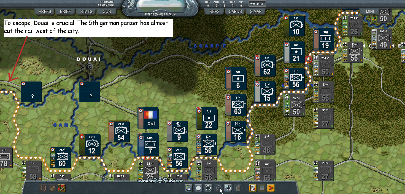
Task: Select the German Art unit strength 65
Action: tap(265, 171)
